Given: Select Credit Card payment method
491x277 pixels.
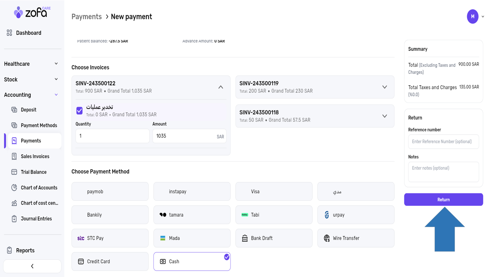Looking at the screenshot, I should [x=110, y=261].
